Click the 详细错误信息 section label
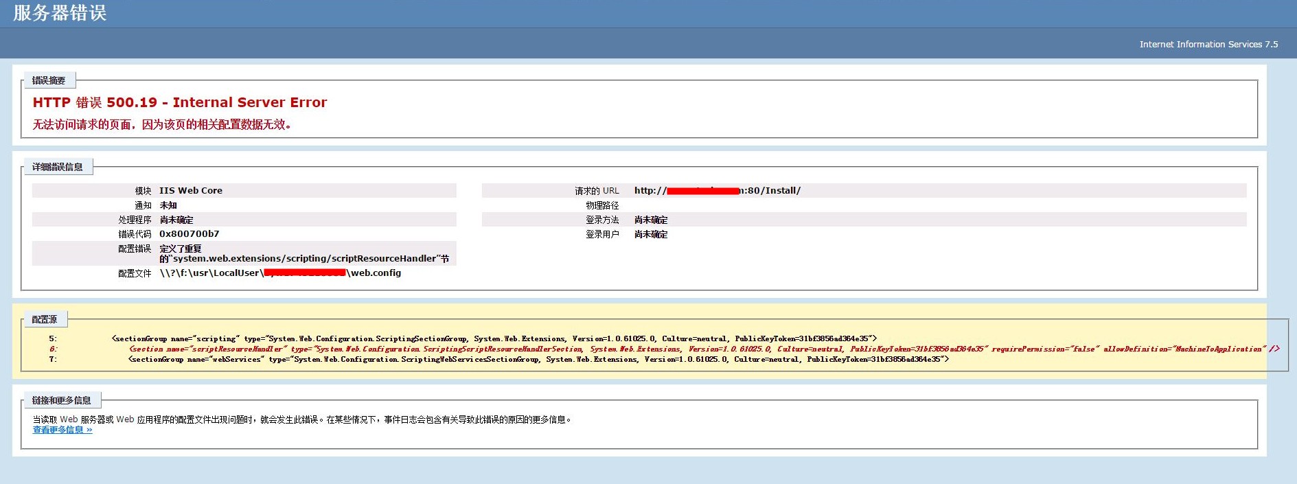1297x484 pixels. 57,167
